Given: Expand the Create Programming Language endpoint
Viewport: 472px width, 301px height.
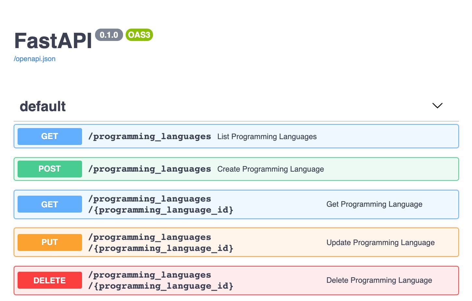Looking at the screenshot, I should point(236,169).
